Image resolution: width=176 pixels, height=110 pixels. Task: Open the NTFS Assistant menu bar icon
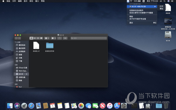pos(128,1)
